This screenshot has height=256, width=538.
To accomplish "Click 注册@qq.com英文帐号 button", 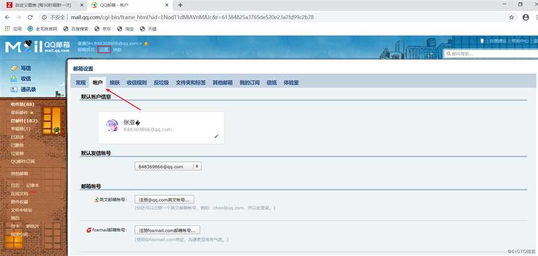I will coord(164,200).
